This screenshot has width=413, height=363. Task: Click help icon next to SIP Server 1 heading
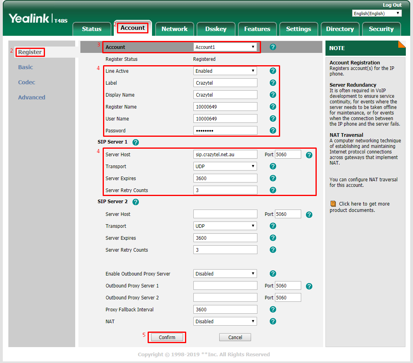coord(135,142)
